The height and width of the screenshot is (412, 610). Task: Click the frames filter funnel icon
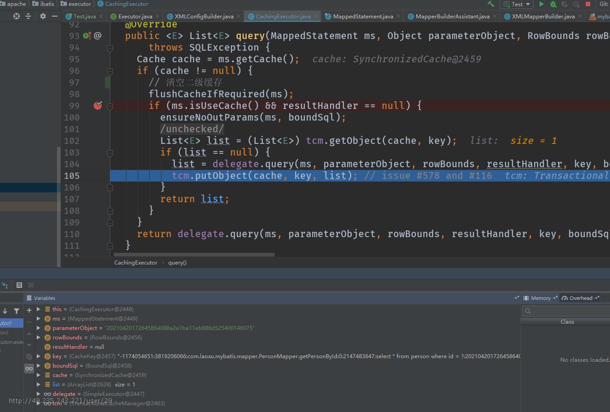(x=17, y=311)
